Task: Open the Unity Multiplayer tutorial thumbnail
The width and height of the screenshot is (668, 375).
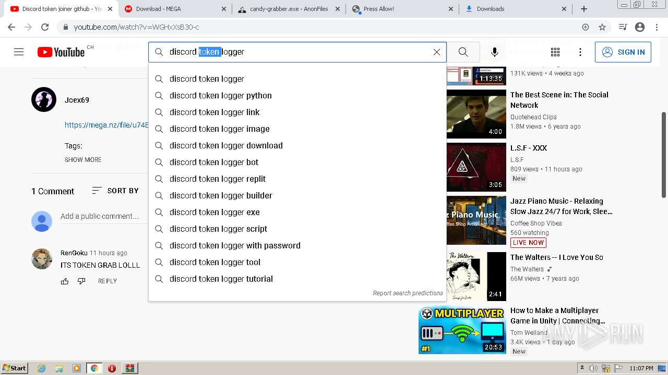Action: [462, 330]
